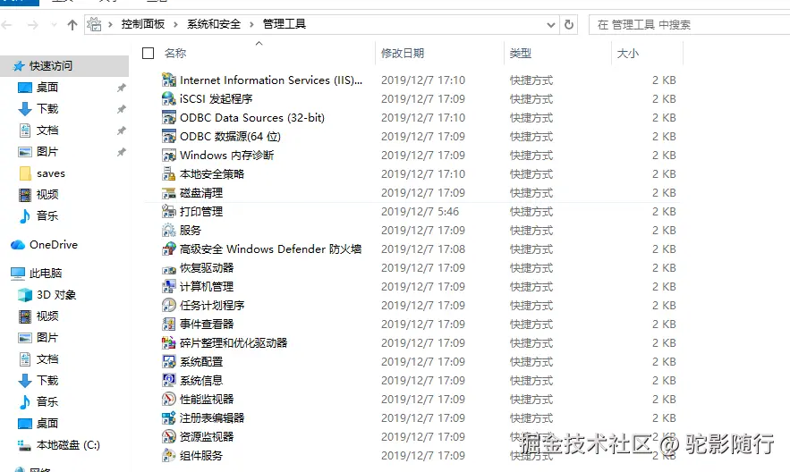
Task: Go back with the back arrow
Action: [6, 25]
